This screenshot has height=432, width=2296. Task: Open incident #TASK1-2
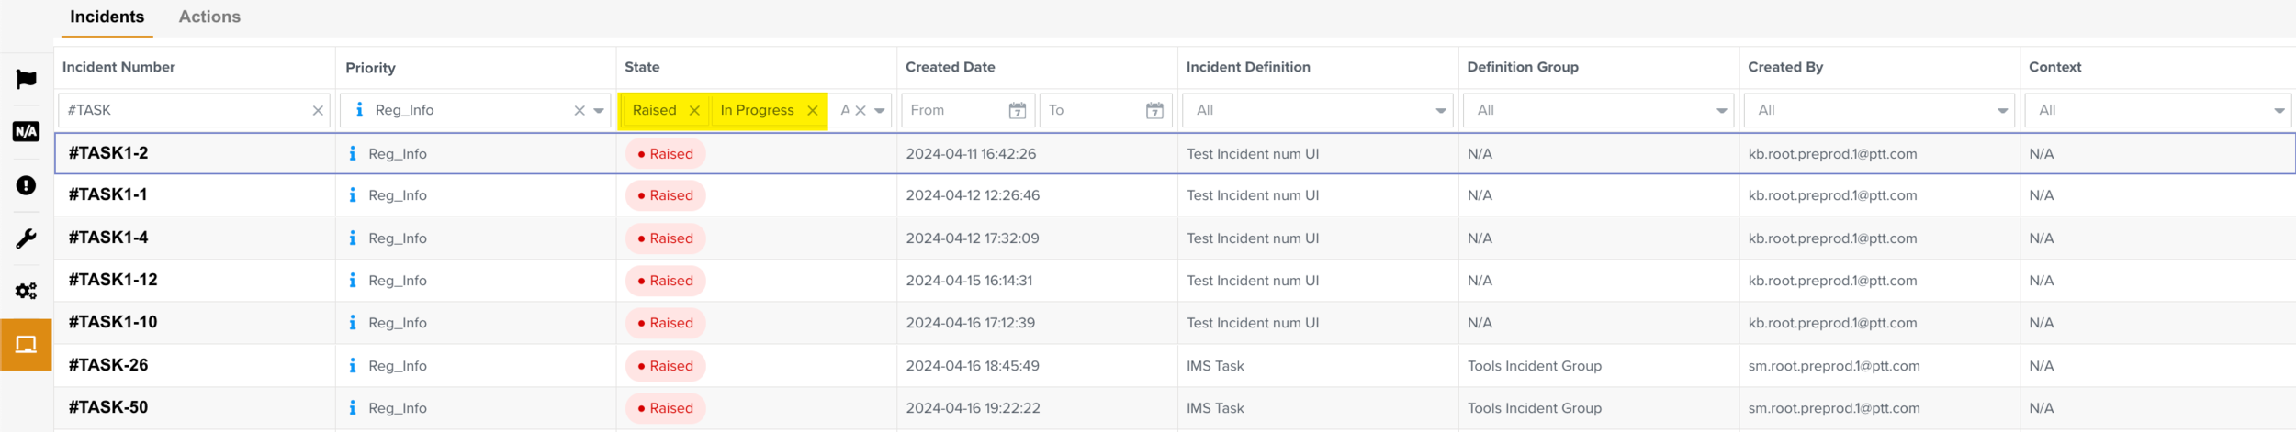click(108, 153)
